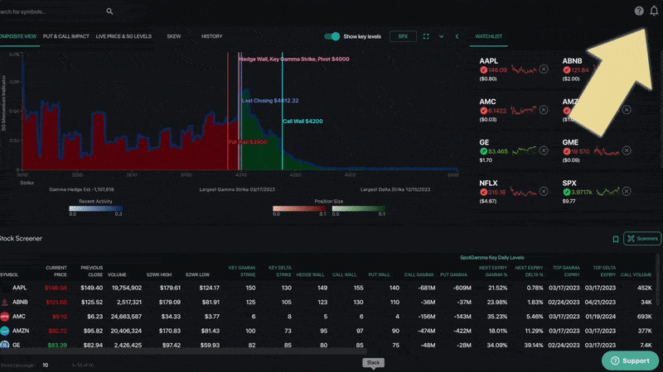663x372 pixels.
Task: Collapse panel with left chevron arrow
Action: pyautogui.click(x=457, y=36)
